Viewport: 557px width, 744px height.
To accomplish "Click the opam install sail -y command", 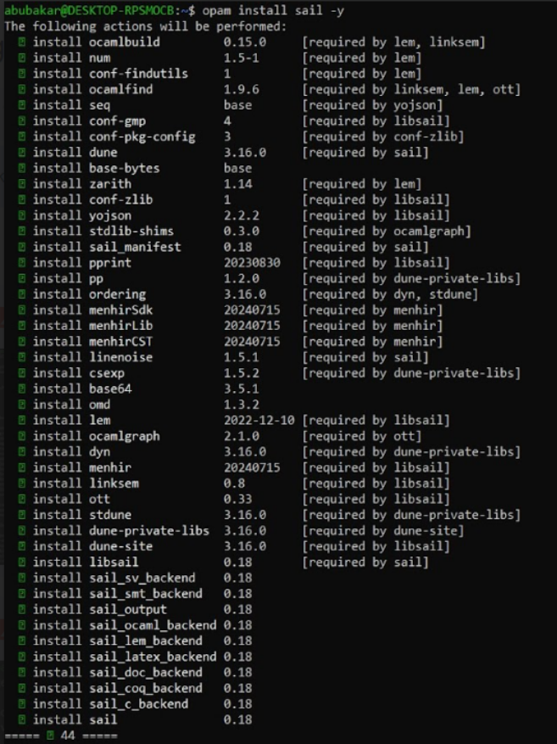I will pyautogui.click(x=273, y=10).
